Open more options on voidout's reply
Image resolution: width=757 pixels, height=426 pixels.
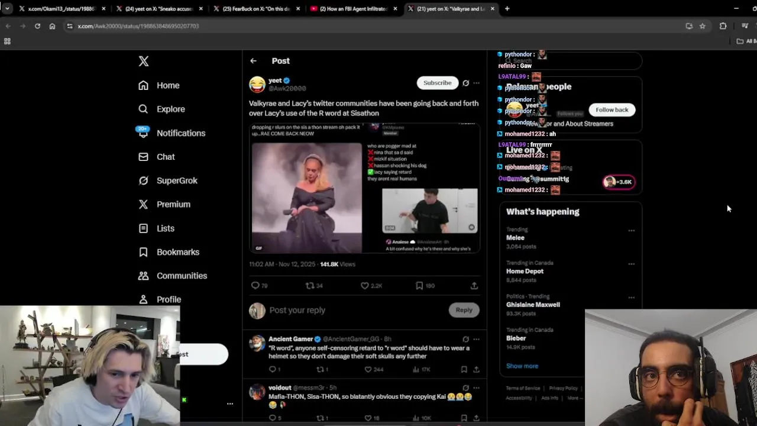point(476,388)
